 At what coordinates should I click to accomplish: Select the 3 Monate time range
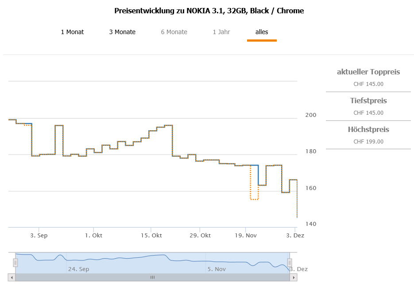(x=122, y=32)
